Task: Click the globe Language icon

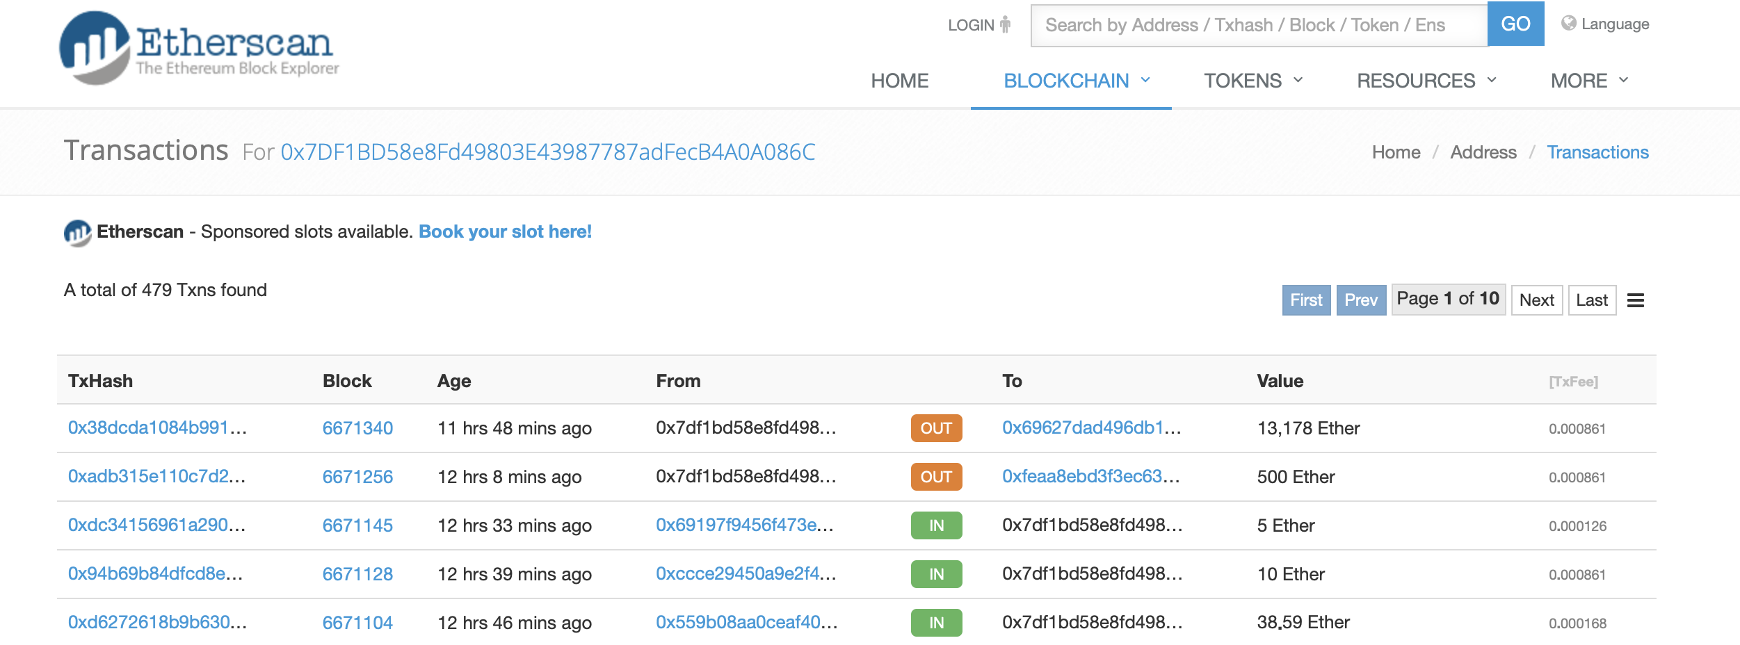Action: [x=1568, y=24]
